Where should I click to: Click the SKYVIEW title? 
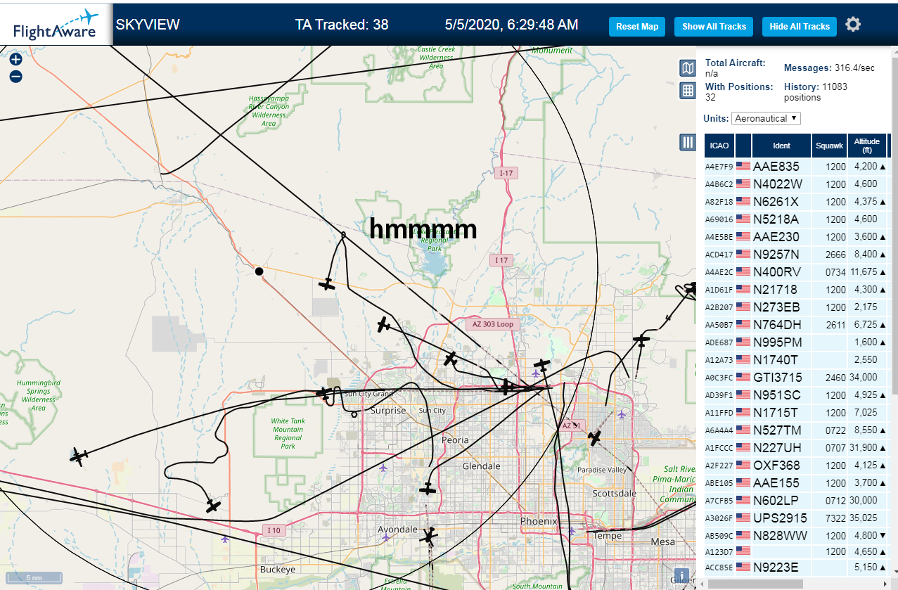point(148,25)
